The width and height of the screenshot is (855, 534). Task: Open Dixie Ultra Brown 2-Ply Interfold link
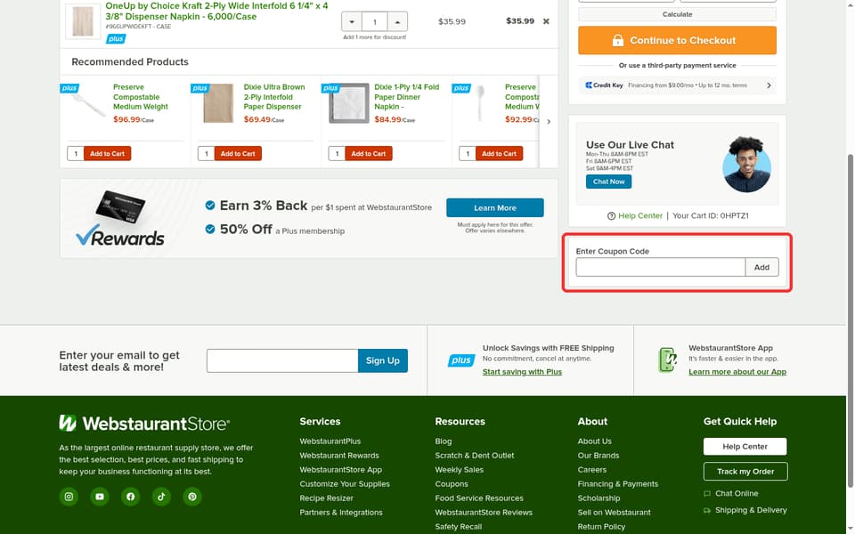tap(274, 97)
